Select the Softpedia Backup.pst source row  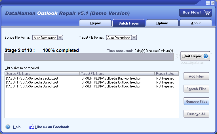click(32, 78)
